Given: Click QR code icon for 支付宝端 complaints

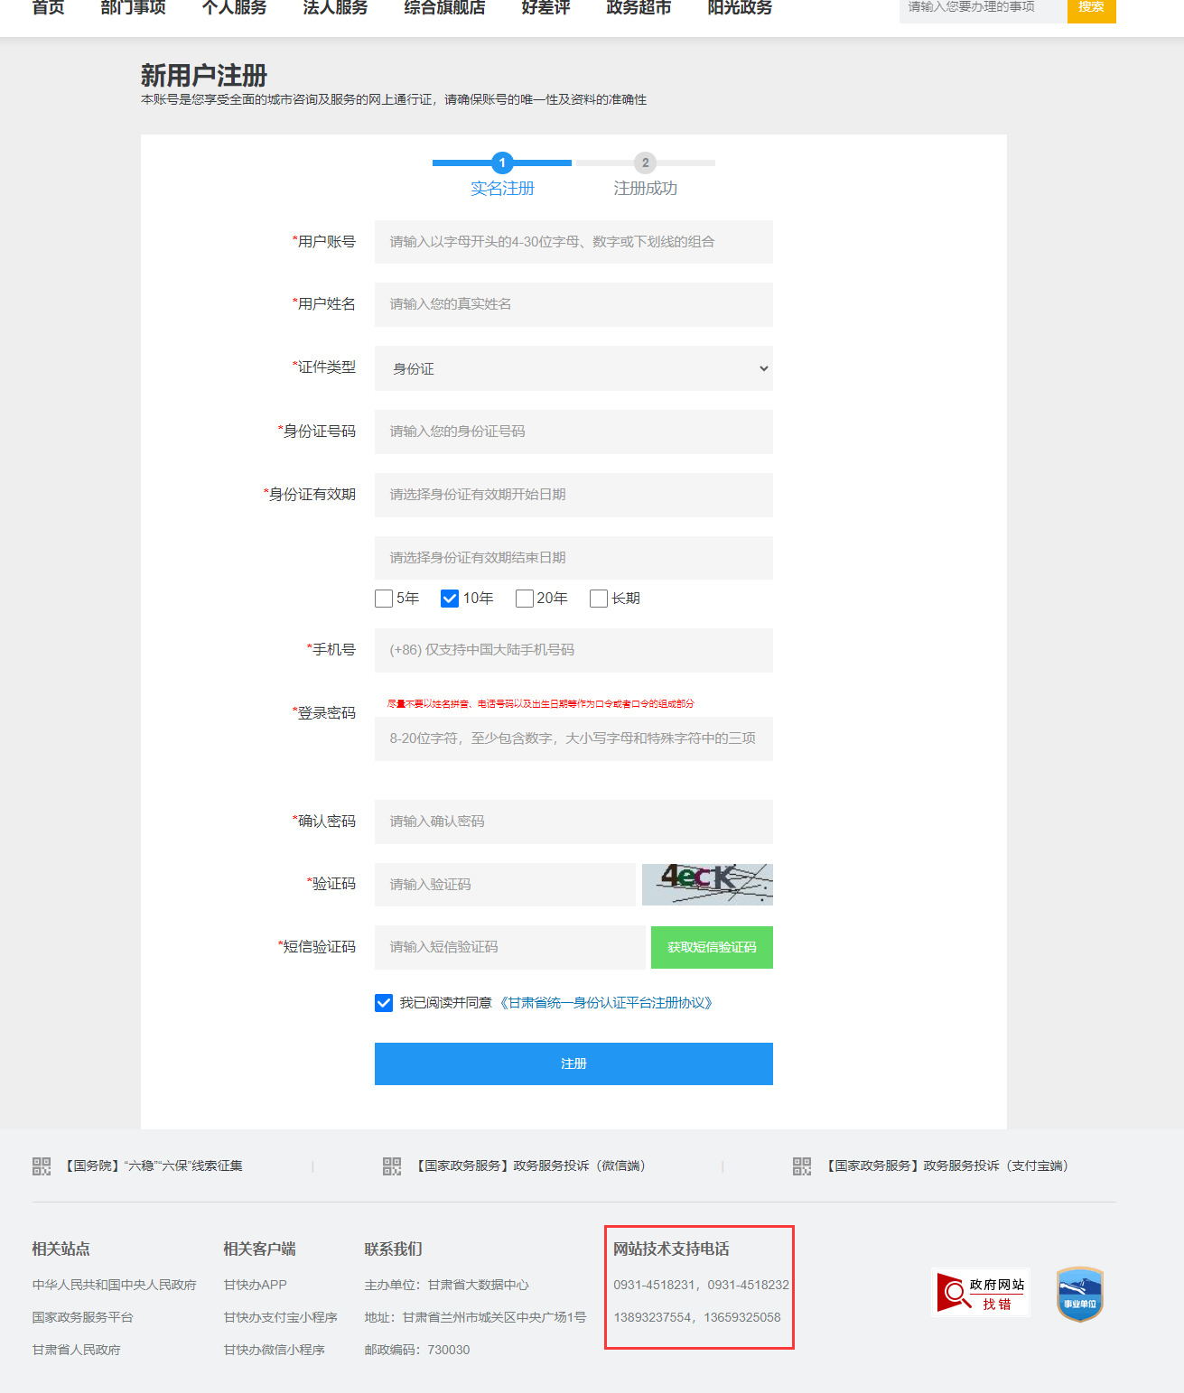Looking at the screenshot, I should pyautogui.click(x=802, y=1166).
